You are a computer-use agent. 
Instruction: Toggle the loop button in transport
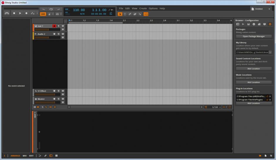(x=51, y=9)
